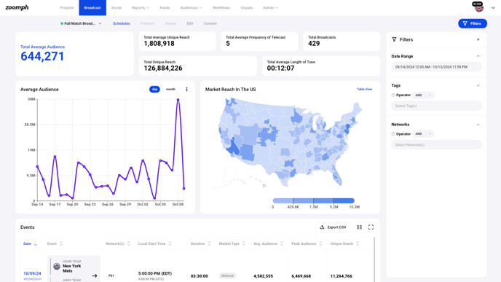Expand Events table to fullscreen
The width and height of the screenshot is (501, 282).
(x=371, y=227)
